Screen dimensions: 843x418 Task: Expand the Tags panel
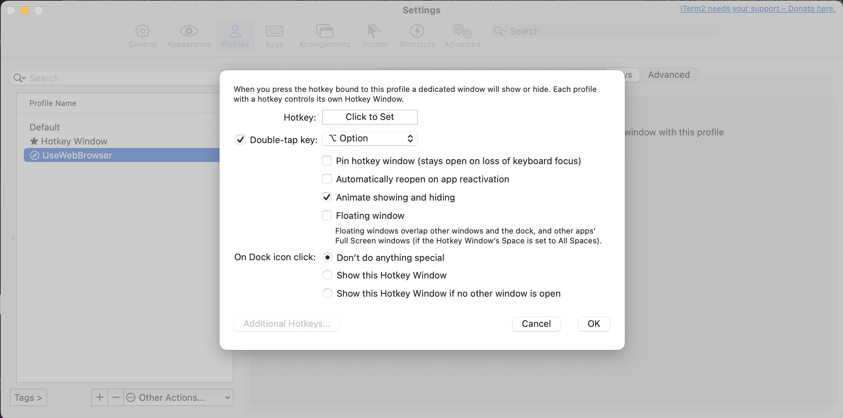tap(28, 397)
